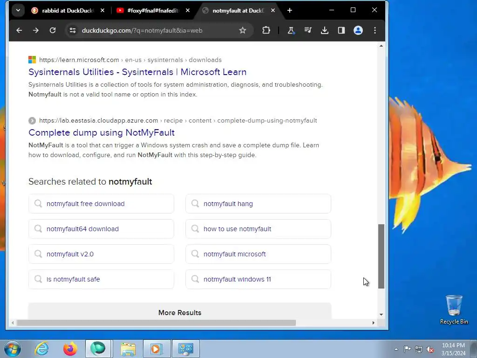Click the horizontal scrollbar thumb
Image resolution: width=477 pixels, height=358 pixels.
156,323
